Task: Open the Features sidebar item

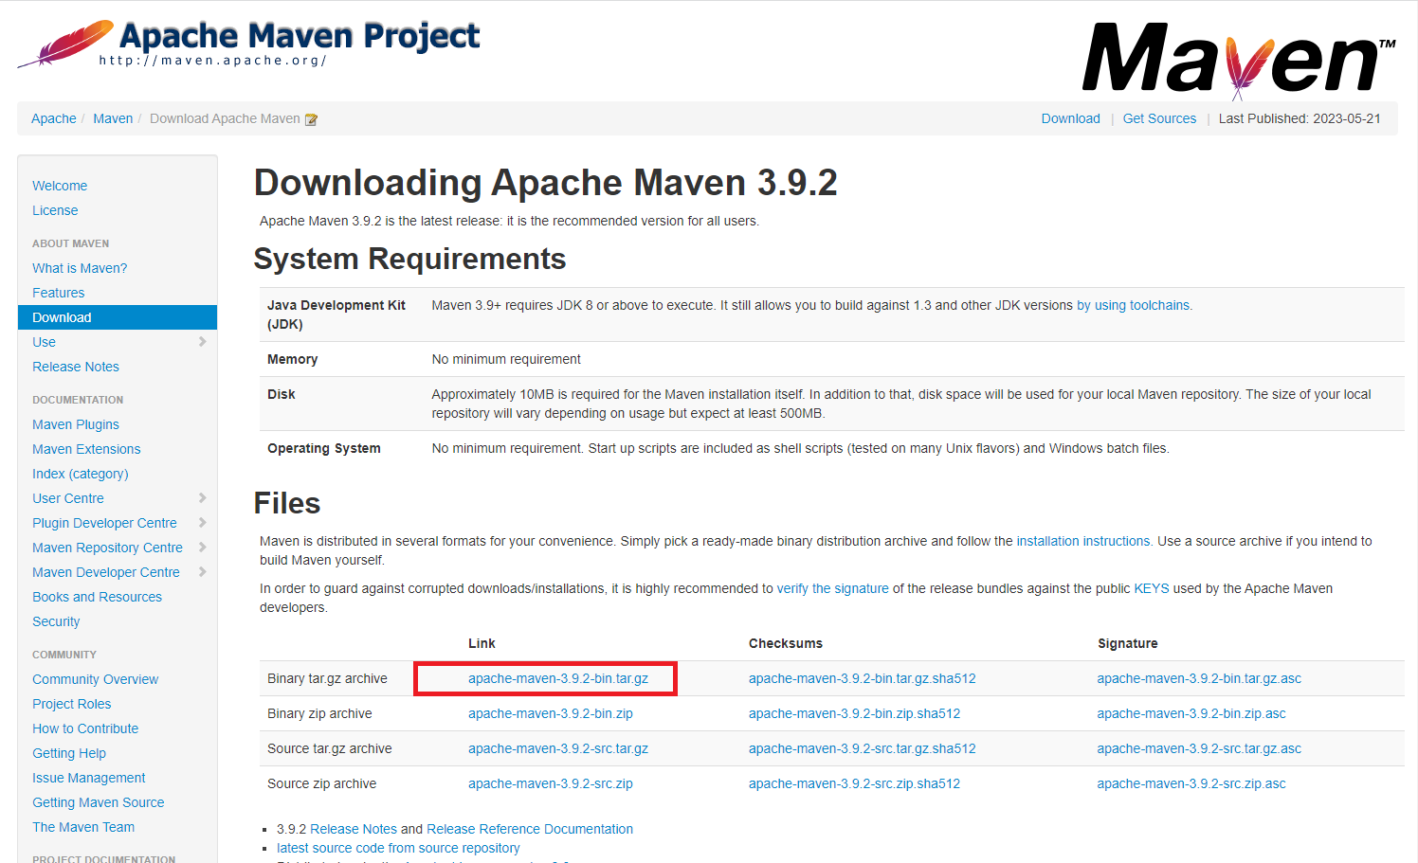Action: (59, 293)
